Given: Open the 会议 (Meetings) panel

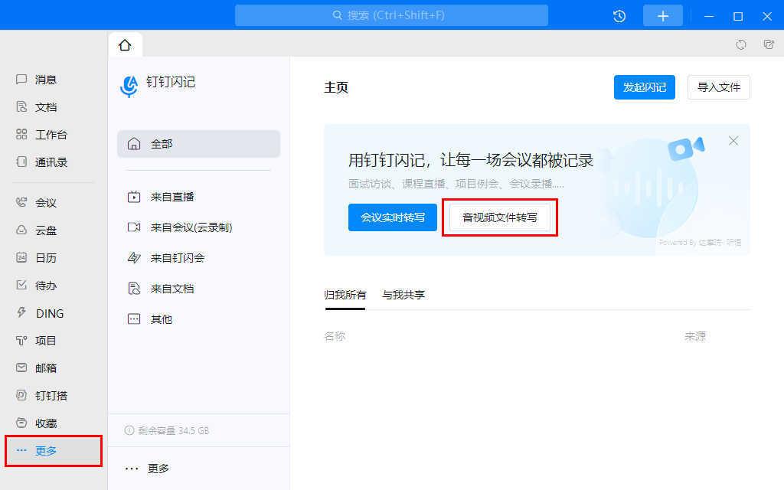Looking at the screenshot, I should pos(44,202).
